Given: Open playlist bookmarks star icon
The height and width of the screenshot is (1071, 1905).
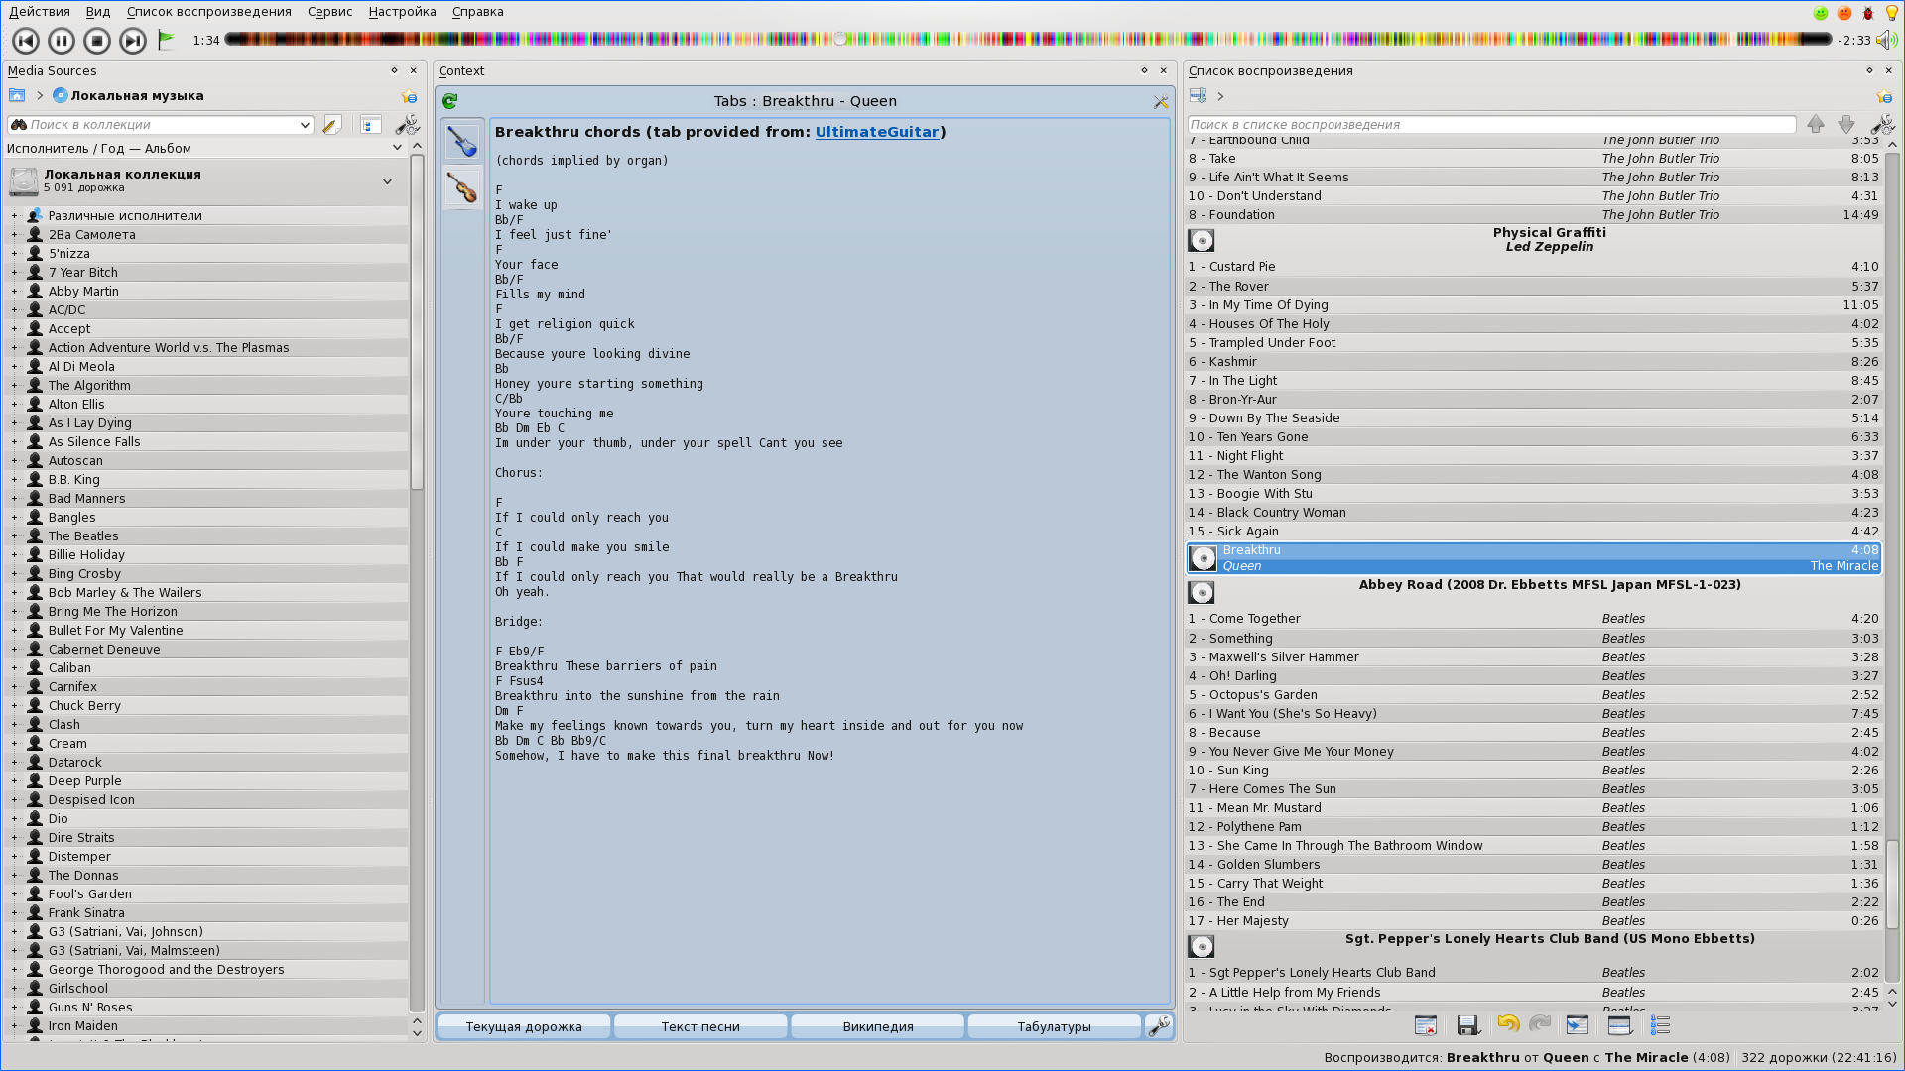Looking at the screenshot, I should [1884, 96].
